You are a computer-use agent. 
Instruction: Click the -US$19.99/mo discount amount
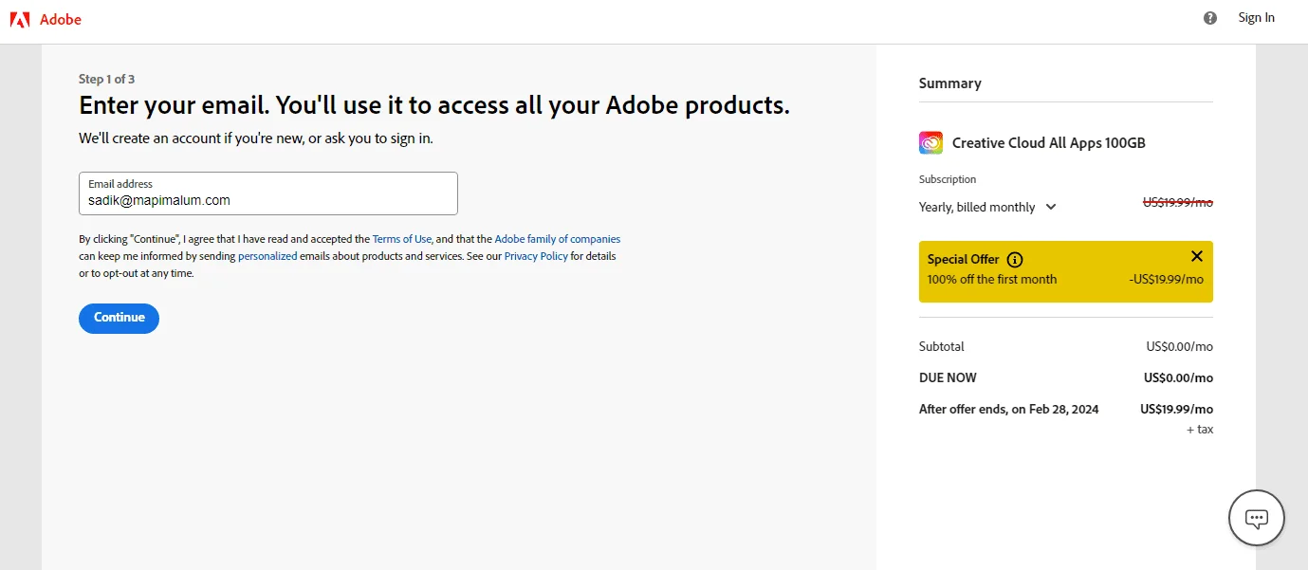(1167, 279)
